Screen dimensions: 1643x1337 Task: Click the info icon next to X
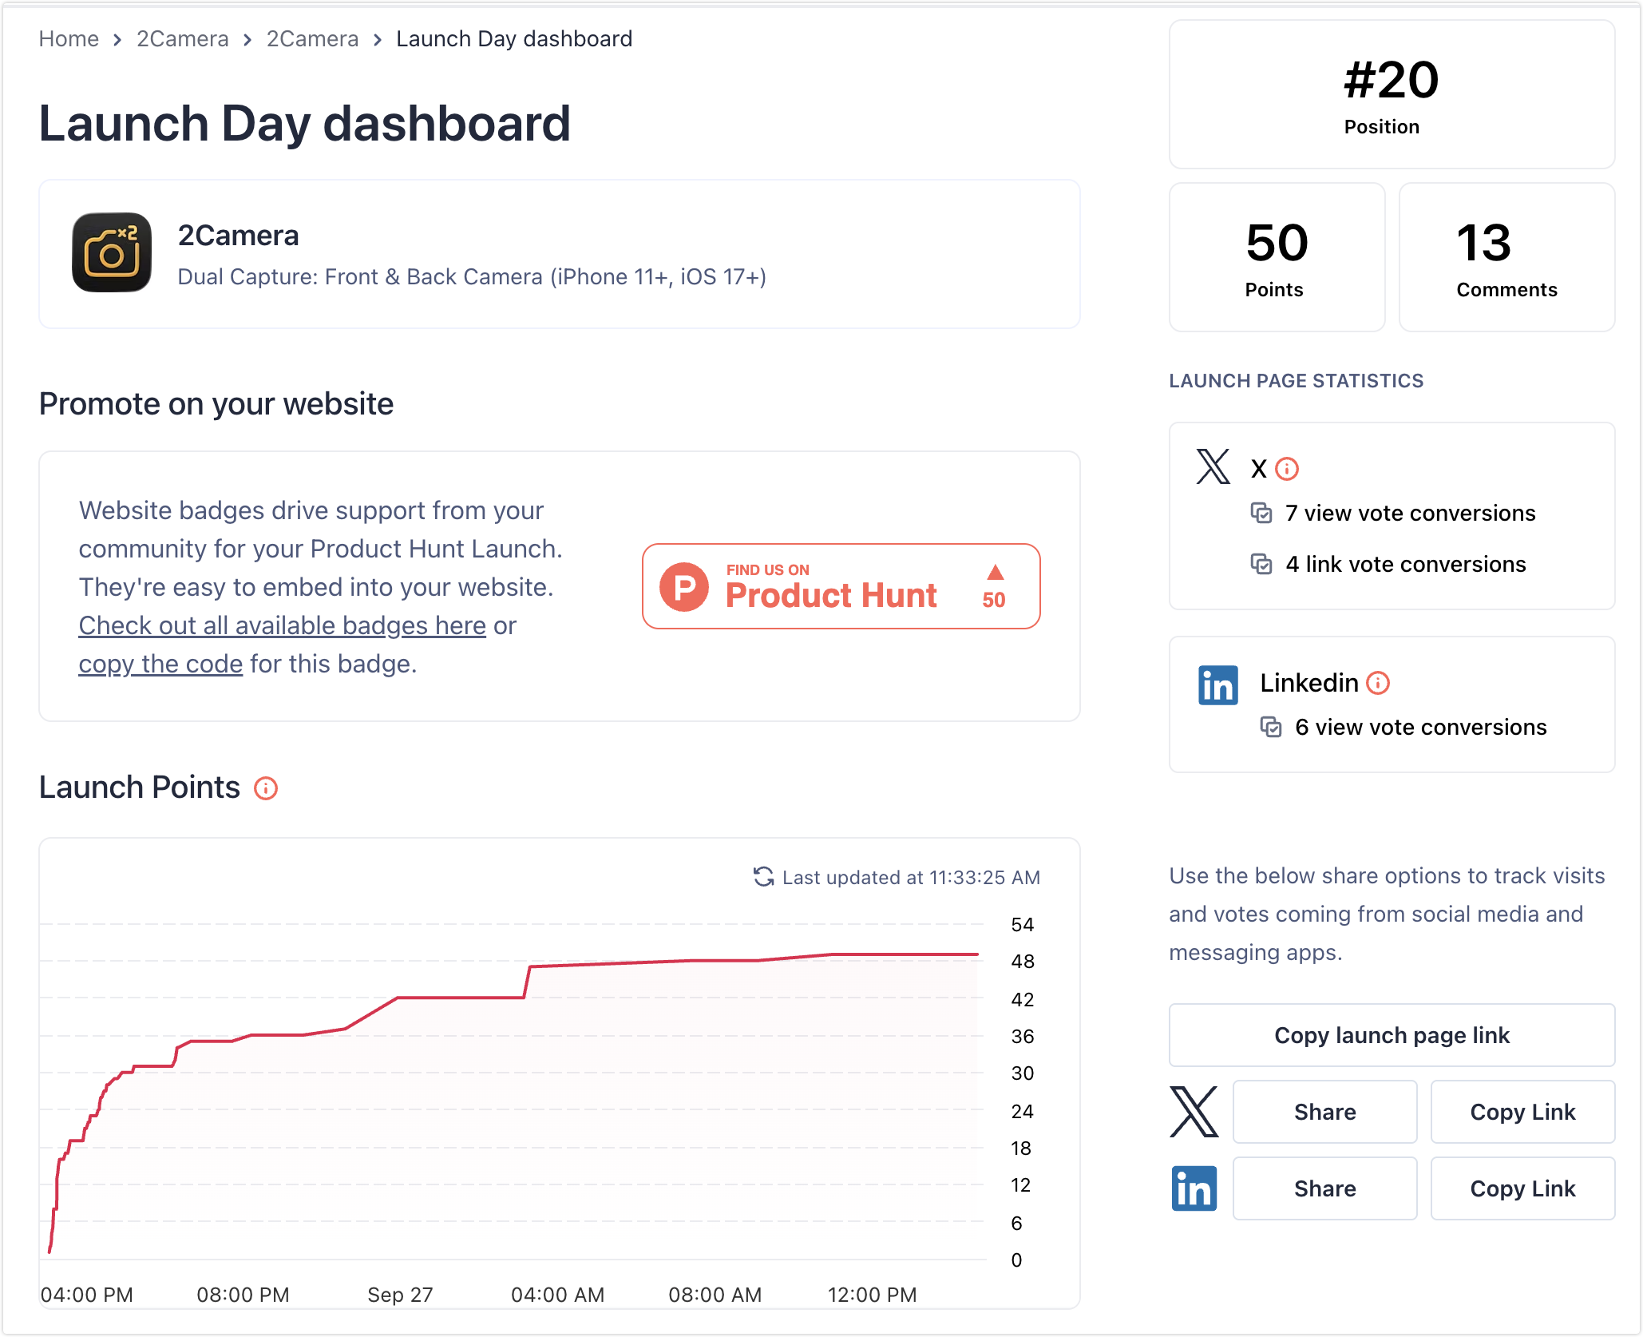[1287, 469]
